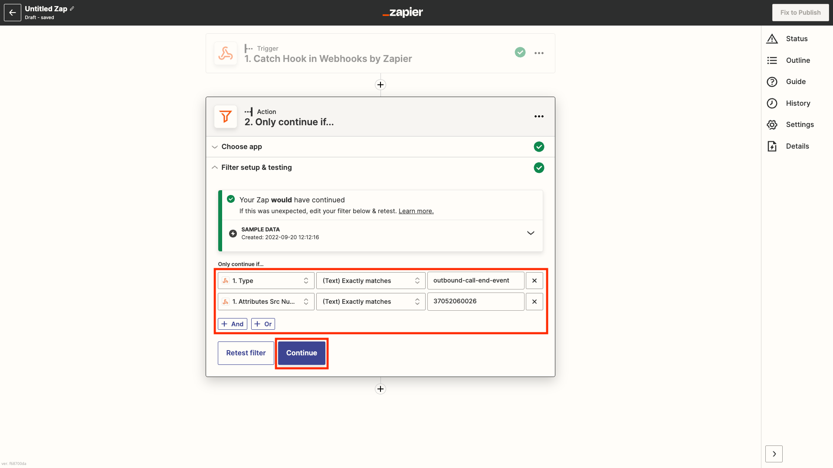Click Fix to Publish button
The height and width of the screenshot is (468, 833).
click(x=800, y=13)
